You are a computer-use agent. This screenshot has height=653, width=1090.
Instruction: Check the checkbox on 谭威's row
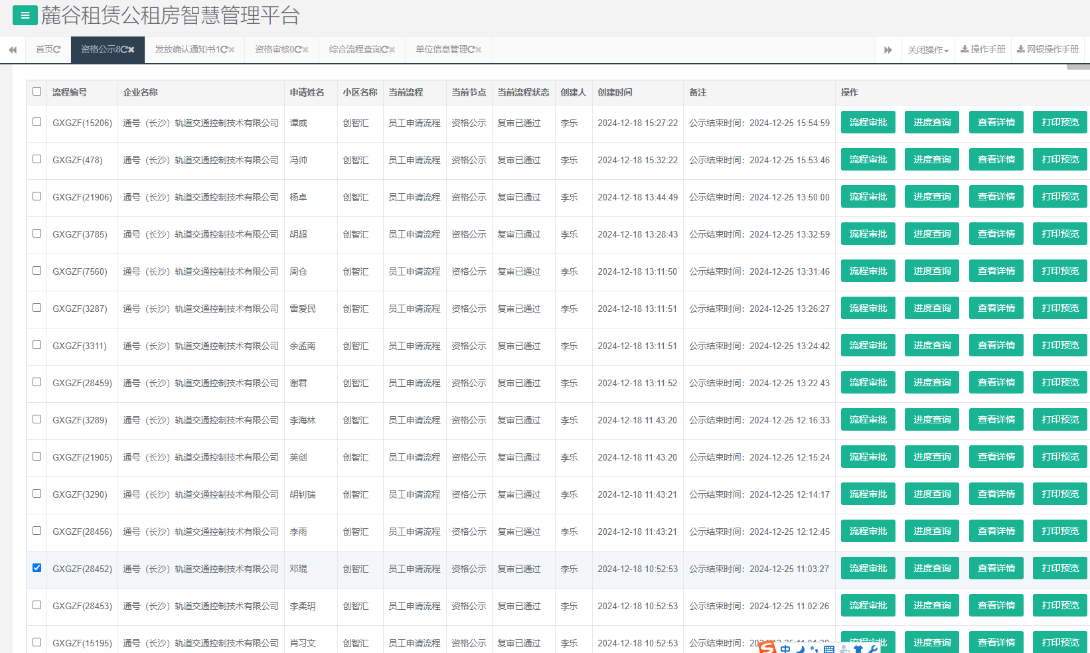(x=37, y=121)
